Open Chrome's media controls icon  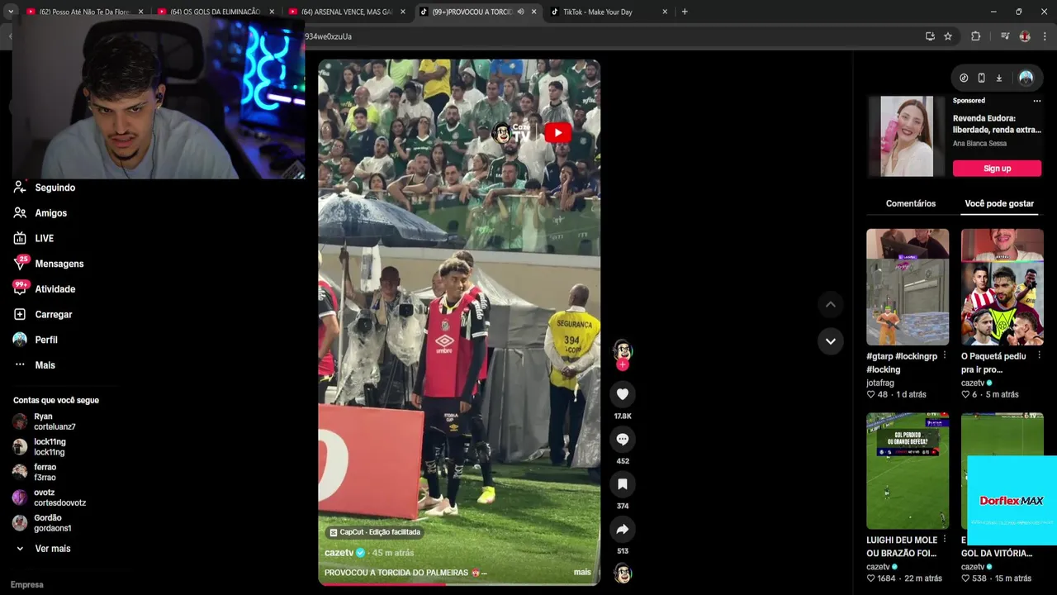pyautogui.click(x=1005, y=36)
